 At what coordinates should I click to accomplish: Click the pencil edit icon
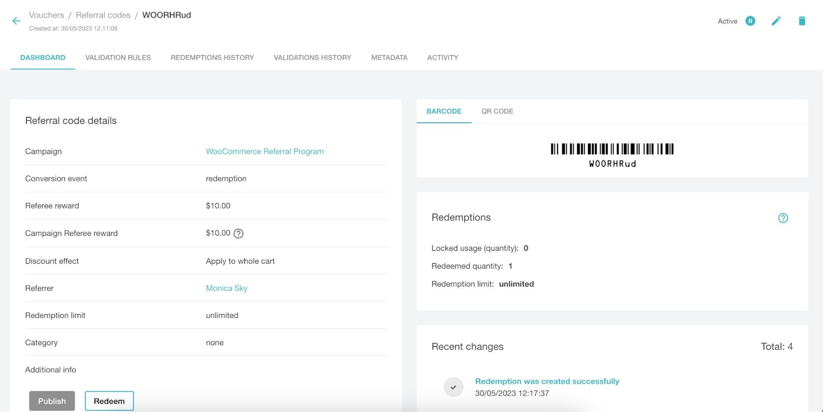[x=776, y=21]
